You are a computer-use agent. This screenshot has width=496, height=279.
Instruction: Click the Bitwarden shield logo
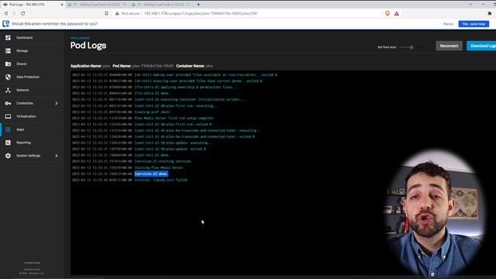[x=5, y=24]
